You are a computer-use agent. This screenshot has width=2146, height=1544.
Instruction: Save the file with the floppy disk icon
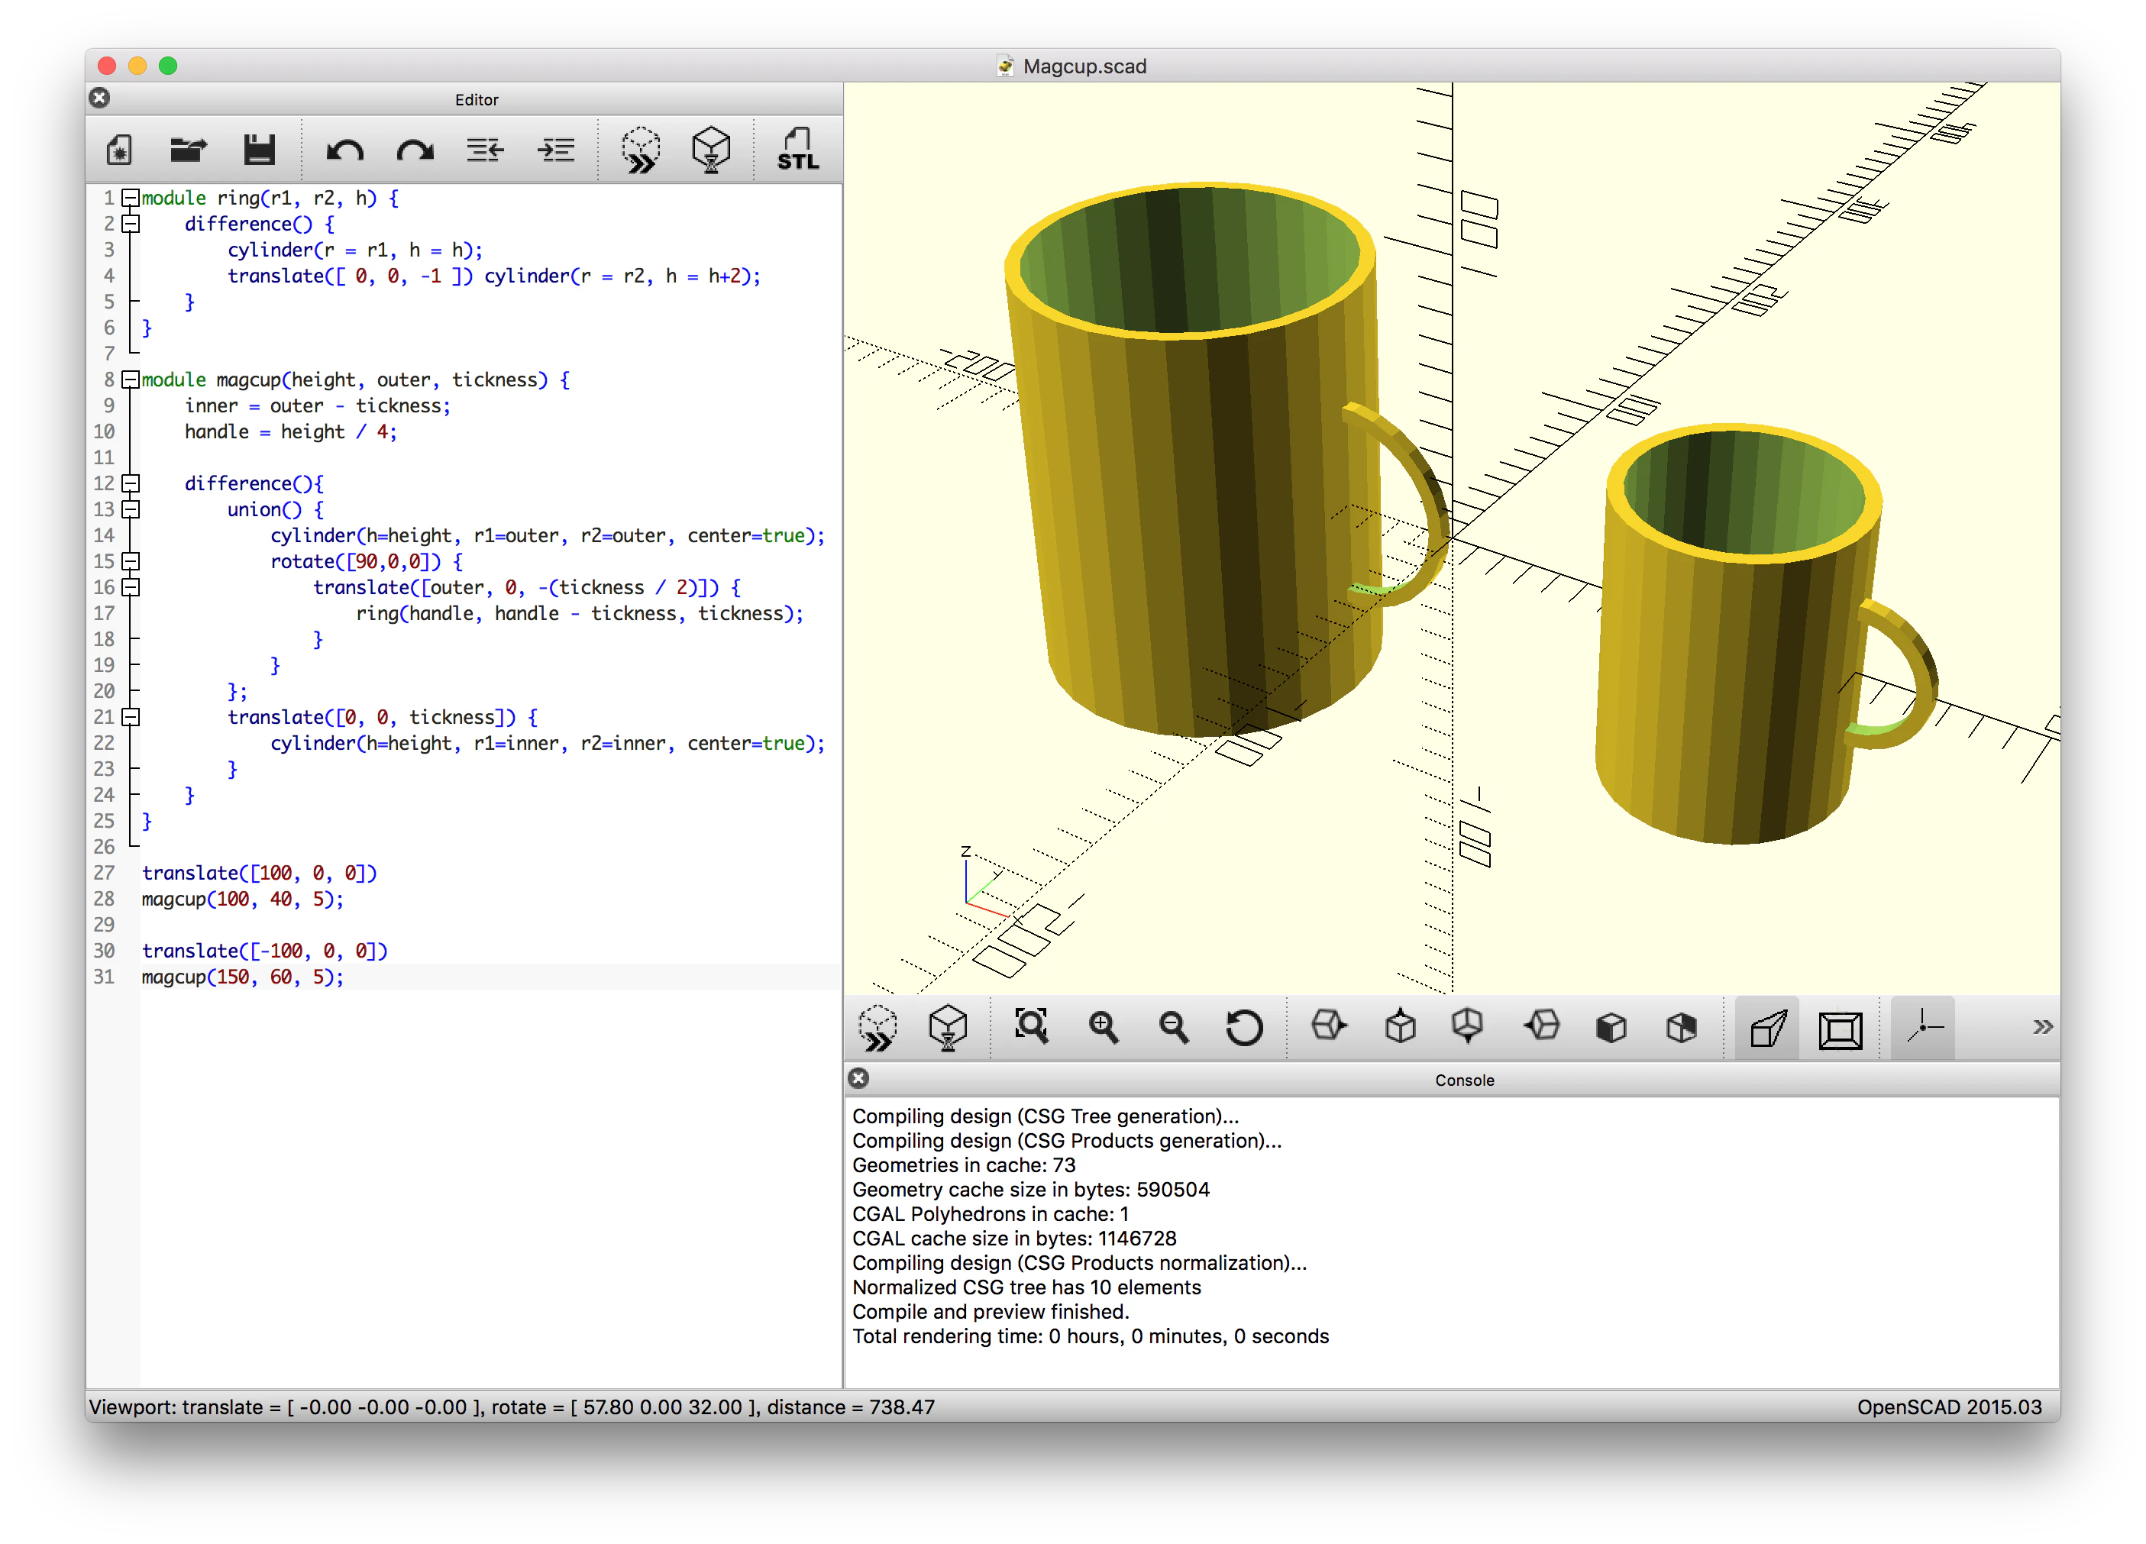[x=258, y=150]
